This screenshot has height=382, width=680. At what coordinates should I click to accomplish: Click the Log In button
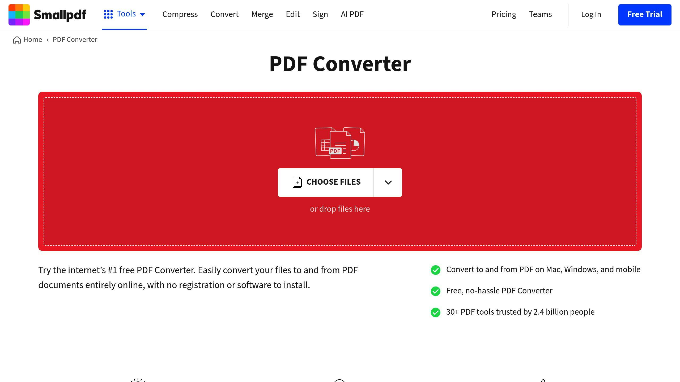tap(591, 15)
